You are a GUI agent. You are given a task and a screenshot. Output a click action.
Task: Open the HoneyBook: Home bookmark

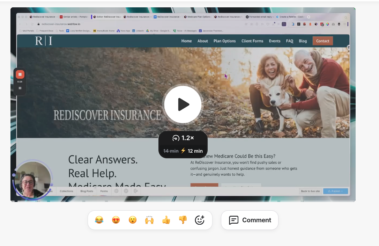tap(104, 31)
